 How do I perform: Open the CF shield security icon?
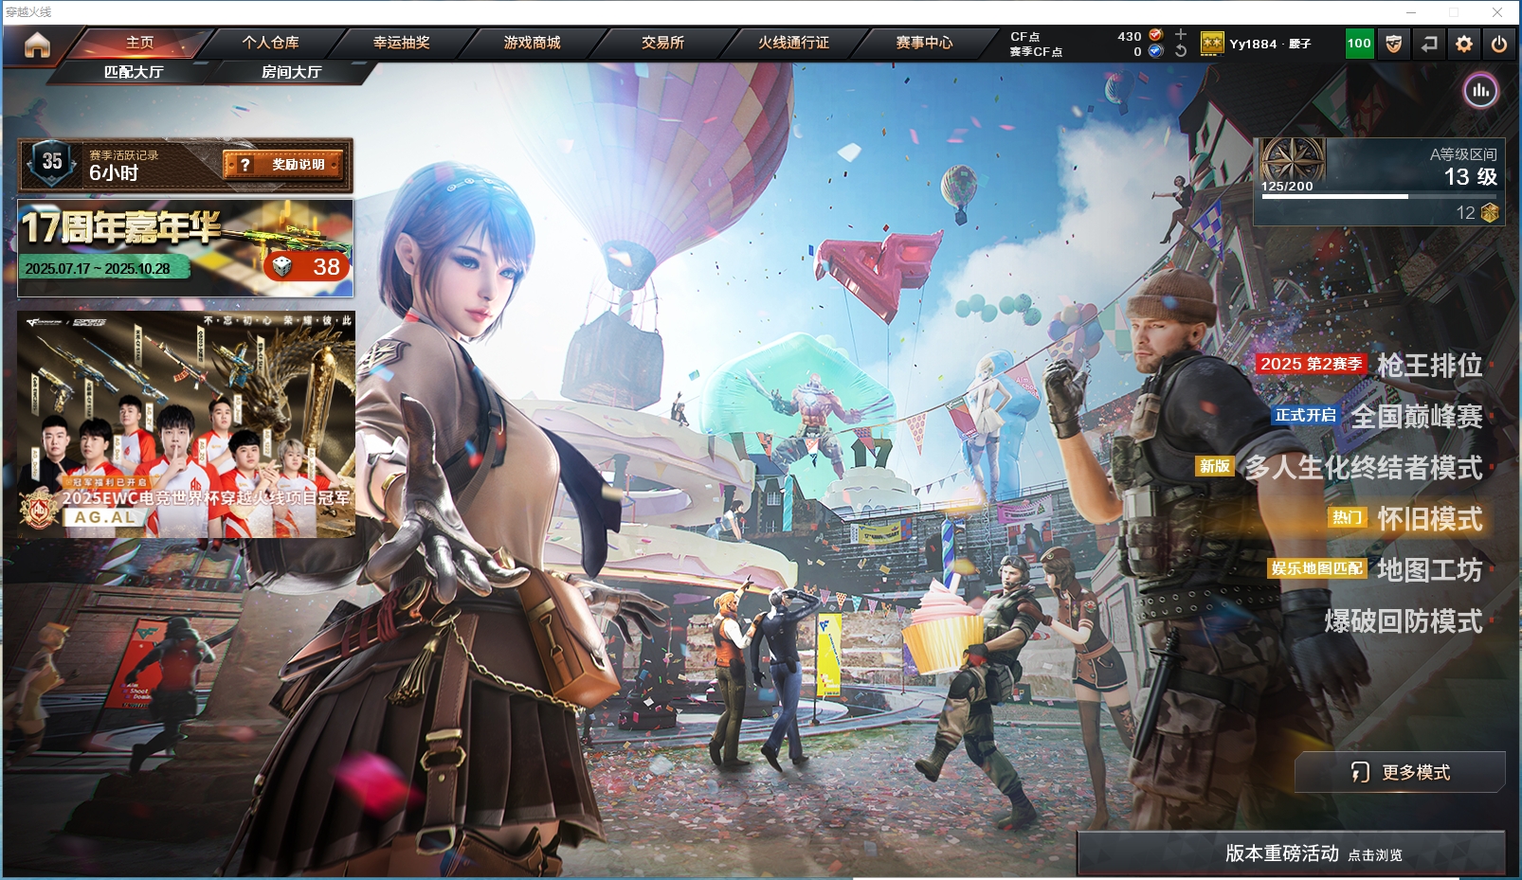tap(1393, 44)
